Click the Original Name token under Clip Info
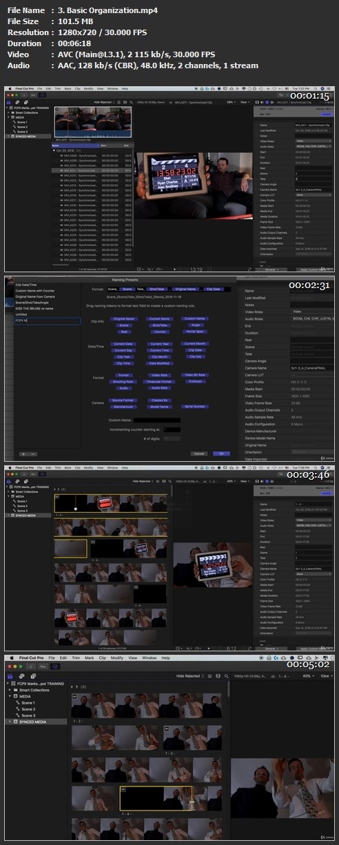The height and width of the screenshot is (845, 339). pyautogui.click(x=125, y=318)
